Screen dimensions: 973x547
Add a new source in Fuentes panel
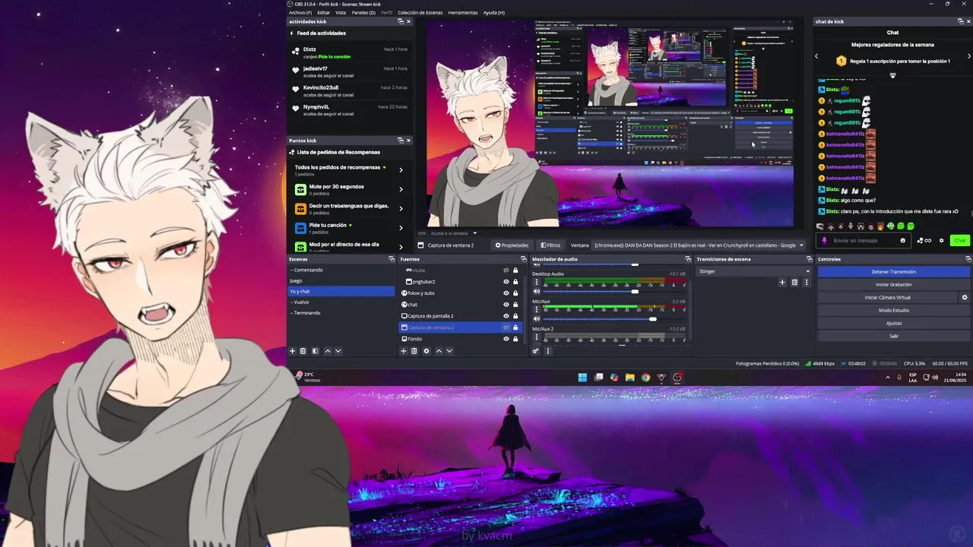click(404, 351)
